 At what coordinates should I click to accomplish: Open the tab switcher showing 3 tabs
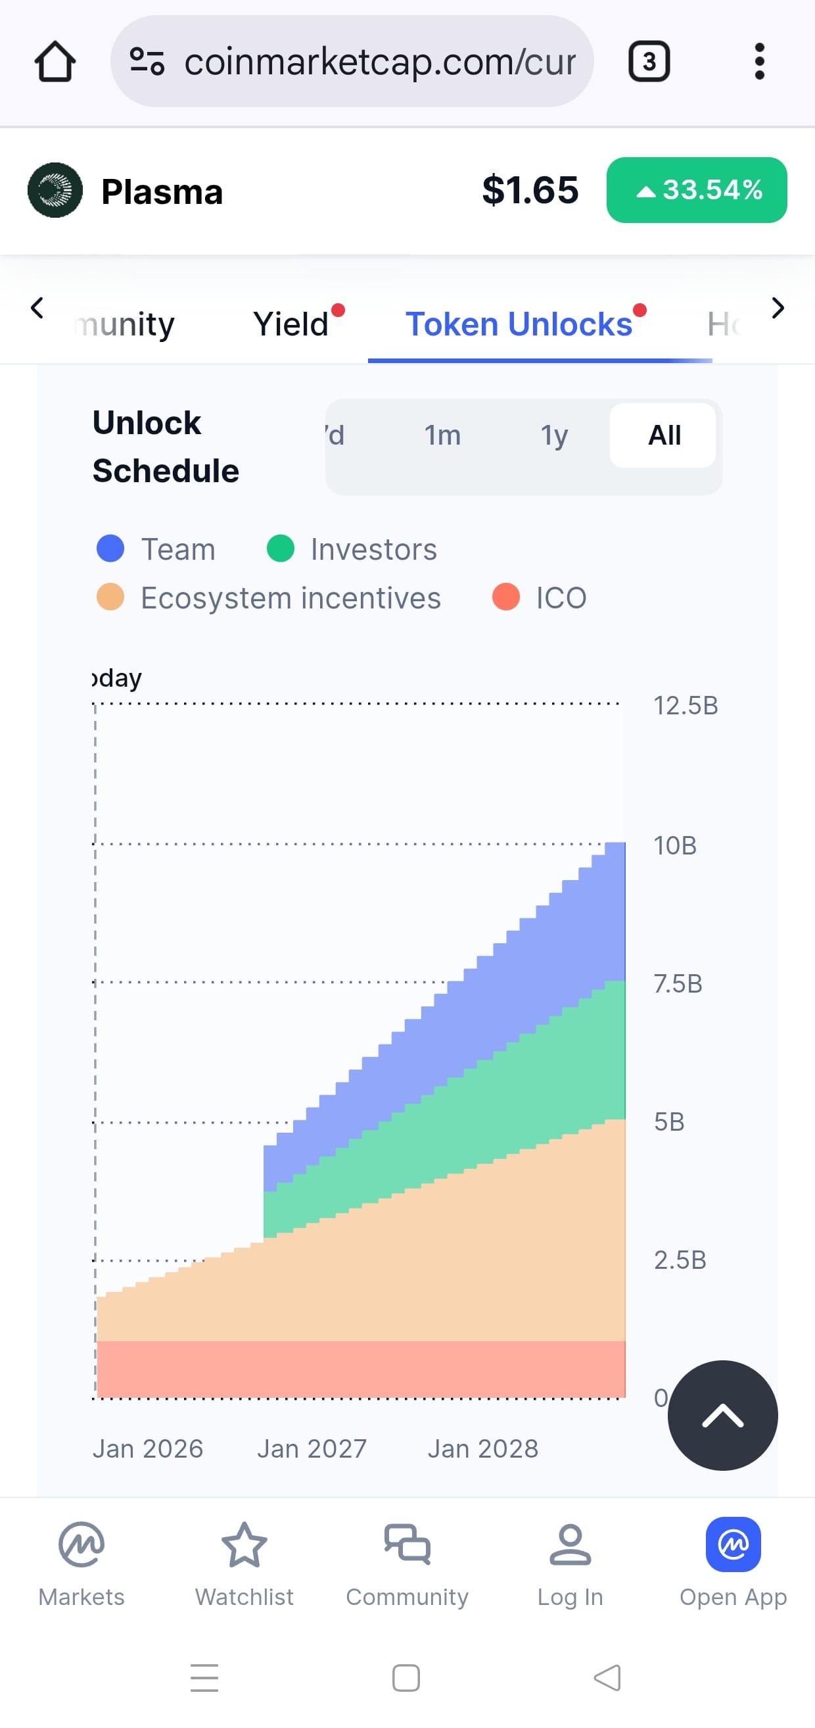649,62
